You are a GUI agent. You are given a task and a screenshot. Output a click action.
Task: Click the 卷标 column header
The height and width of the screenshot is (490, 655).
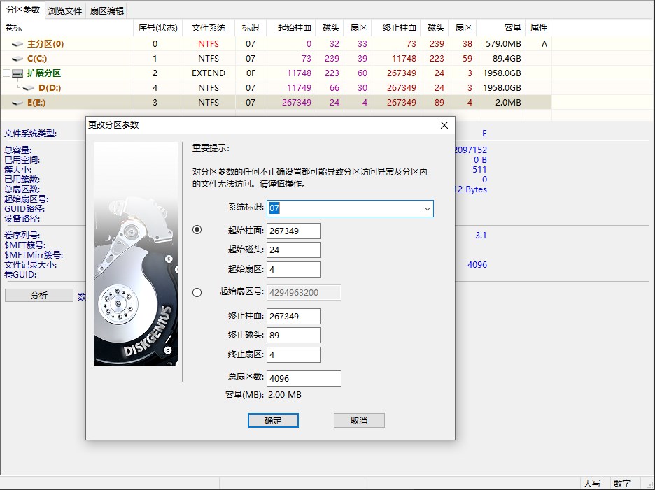point(67,28)
